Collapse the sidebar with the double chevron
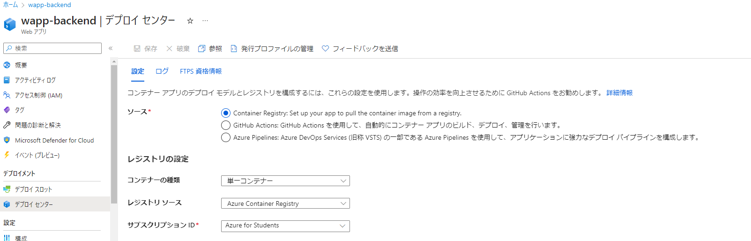 (111, 48)
